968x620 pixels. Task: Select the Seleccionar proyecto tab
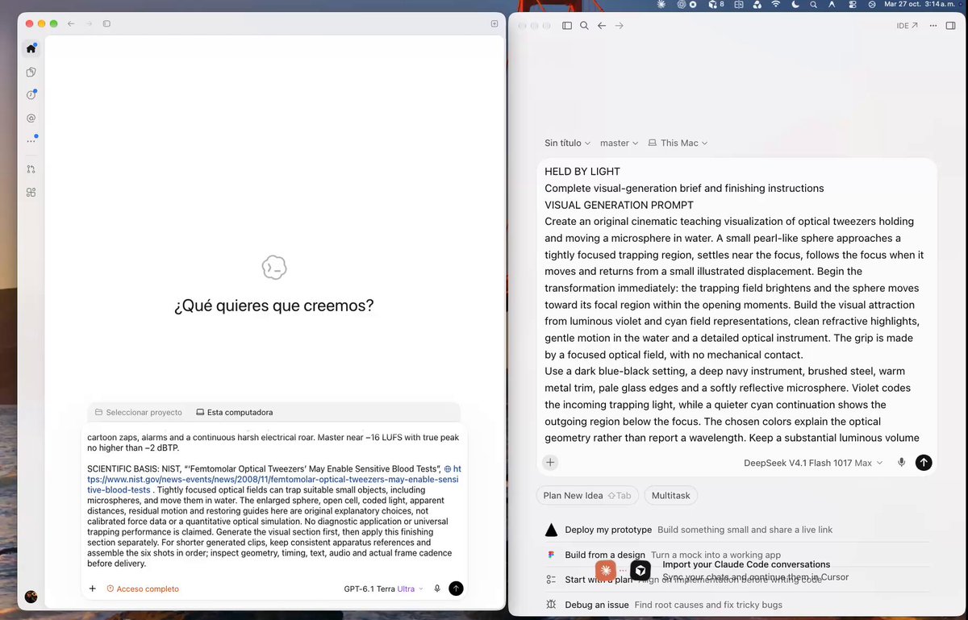pos(139,412)
